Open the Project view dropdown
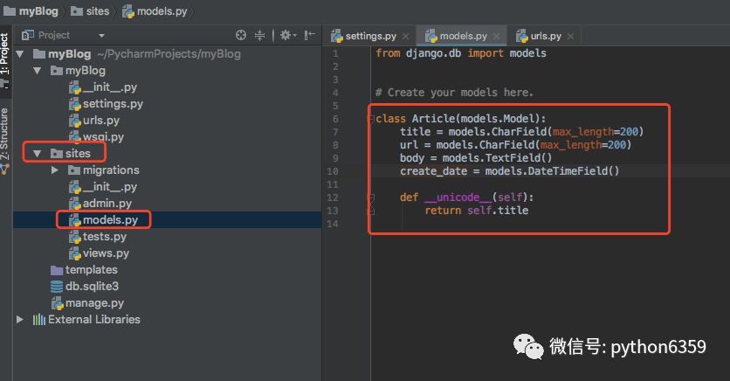 pos(101,36)
